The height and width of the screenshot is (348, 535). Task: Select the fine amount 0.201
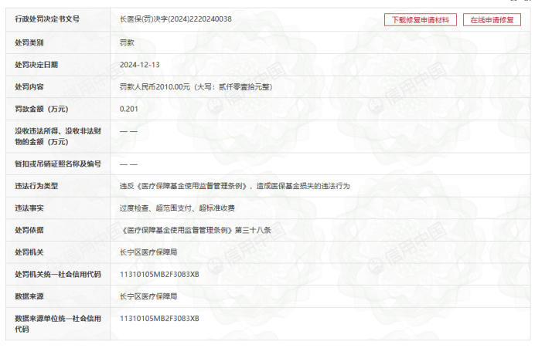pyautogui.click(x=129, y=109)
